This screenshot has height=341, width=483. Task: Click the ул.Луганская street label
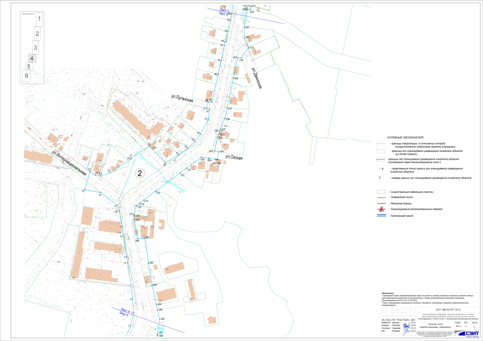pos(182,99)
